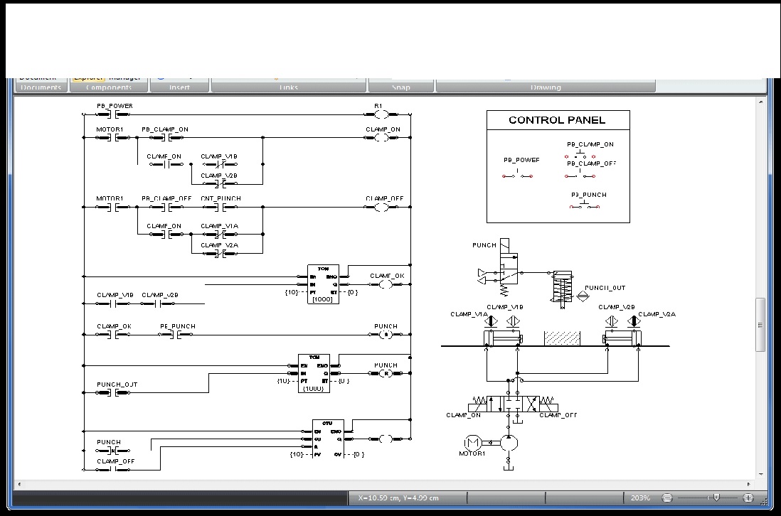Select the hatched workpiece block
This screenshot has width=781, height=516.
click(x=563, y=338)
